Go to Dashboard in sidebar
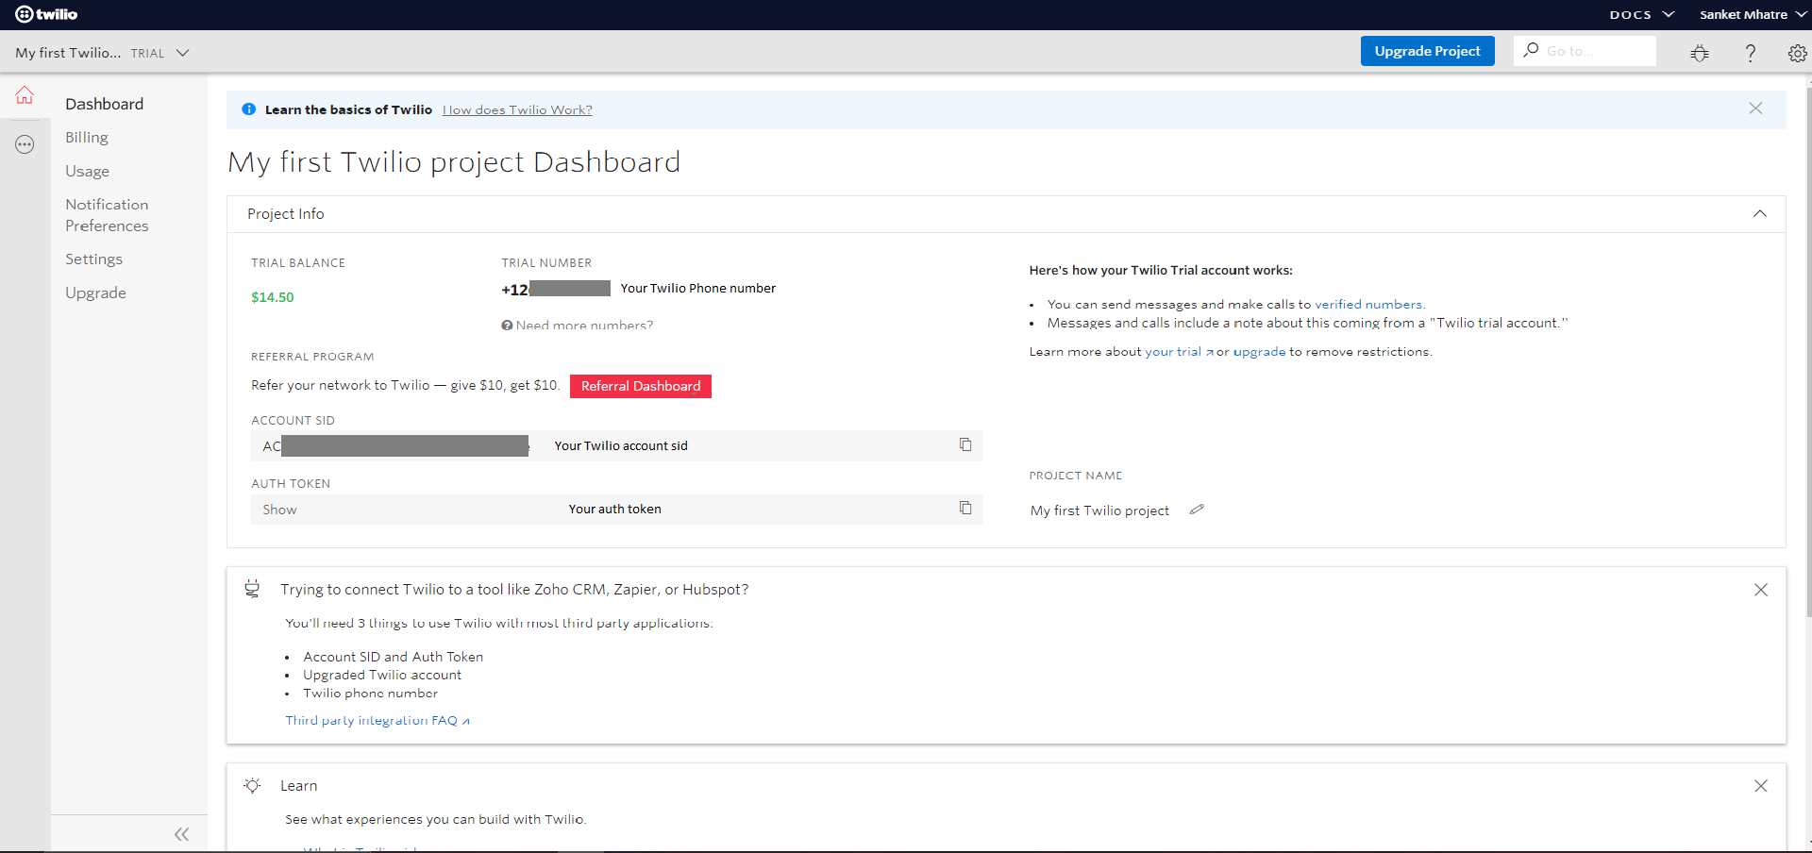 pyautogui.click(x=105, y=104)
